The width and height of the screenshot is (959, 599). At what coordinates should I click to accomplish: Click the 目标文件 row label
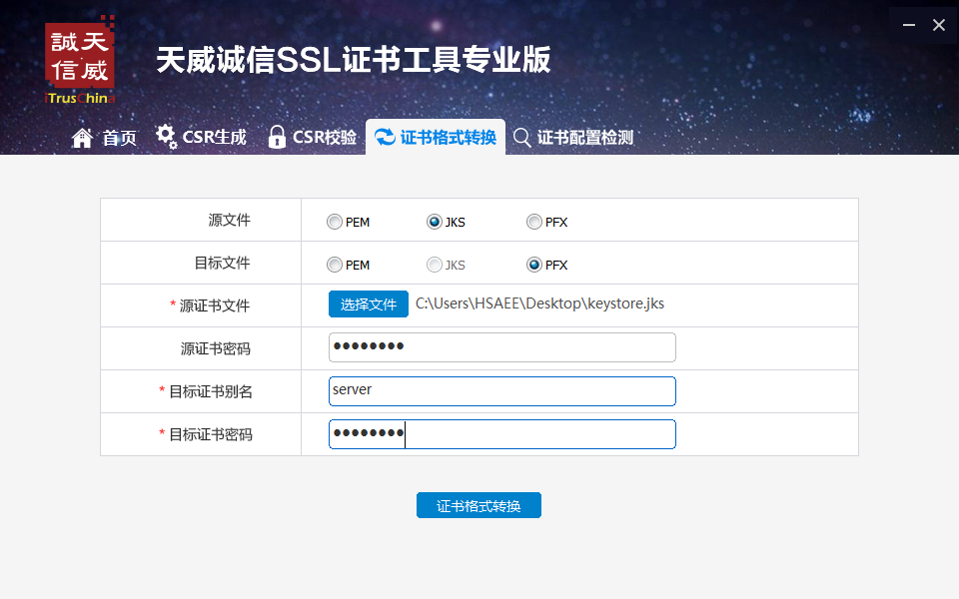pos(222,263)
